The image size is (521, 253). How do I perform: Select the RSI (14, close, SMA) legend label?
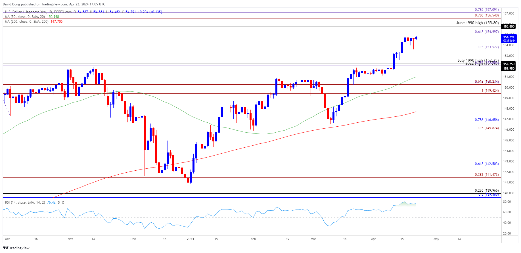pyautogui.click(x=25, y=202)
